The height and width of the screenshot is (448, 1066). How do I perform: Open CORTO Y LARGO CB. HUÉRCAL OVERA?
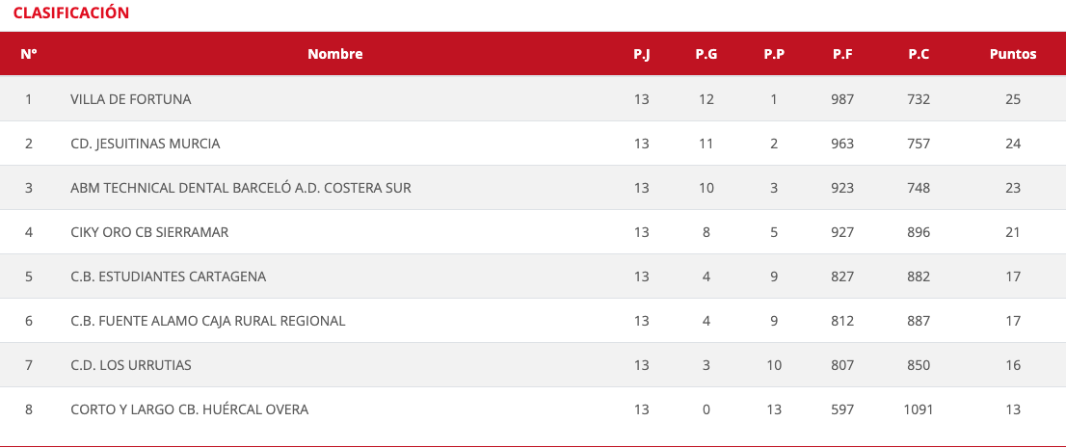pos(190,409)
